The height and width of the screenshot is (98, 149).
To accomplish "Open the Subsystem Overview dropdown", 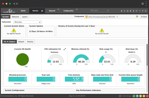I will [28, 22].
